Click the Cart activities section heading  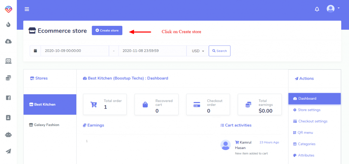click(236, 125)
